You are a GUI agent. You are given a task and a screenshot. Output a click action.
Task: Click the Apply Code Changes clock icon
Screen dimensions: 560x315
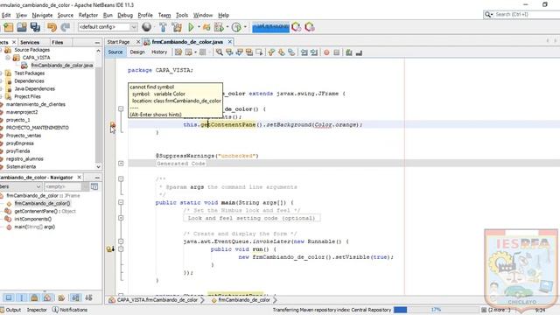pos(236,27)
